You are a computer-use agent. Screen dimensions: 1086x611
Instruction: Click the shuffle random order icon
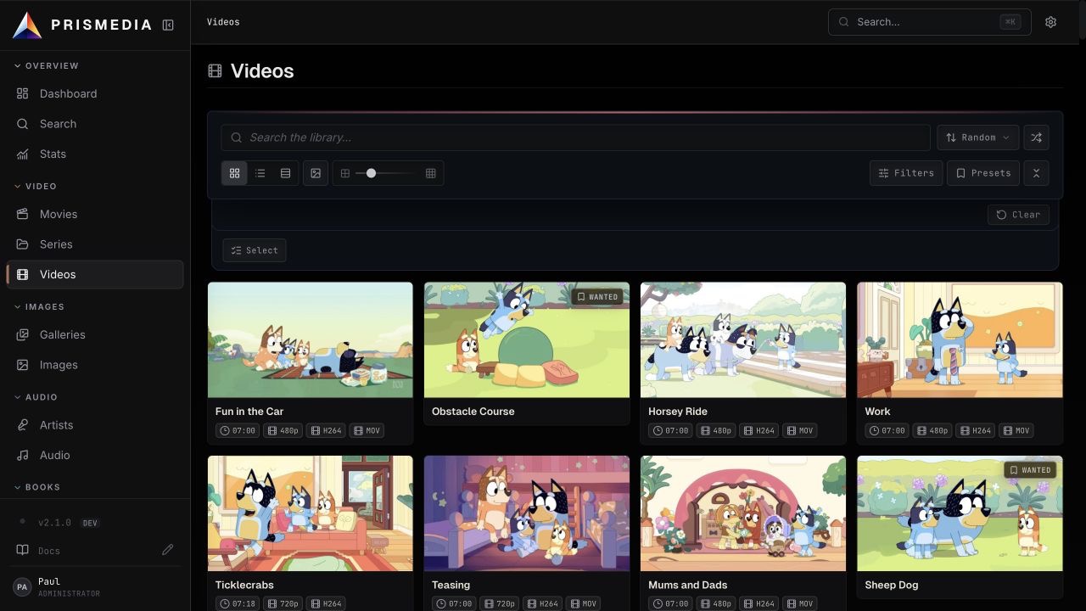1036,137
